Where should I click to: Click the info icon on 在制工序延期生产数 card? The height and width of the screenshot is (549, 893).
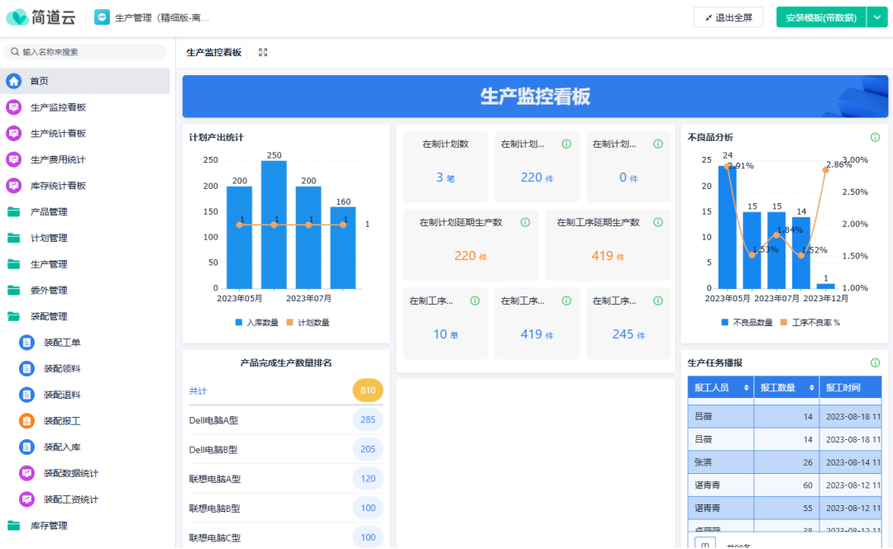coord(657,222)
